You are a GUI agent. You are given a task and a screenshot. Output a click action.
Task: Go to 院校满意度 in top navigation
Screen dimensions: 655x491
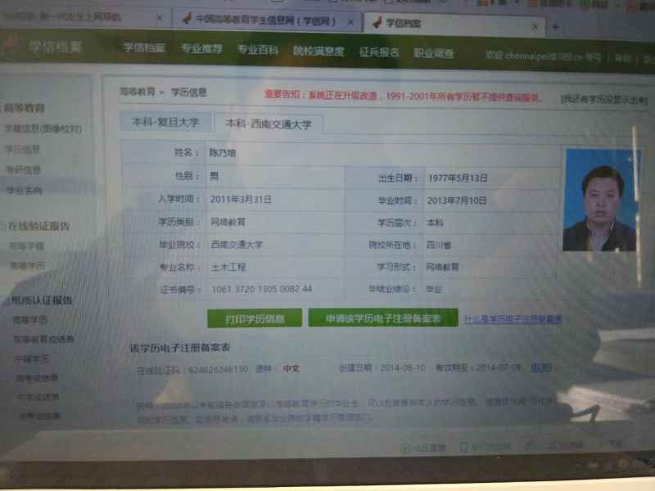coord(318,51)
